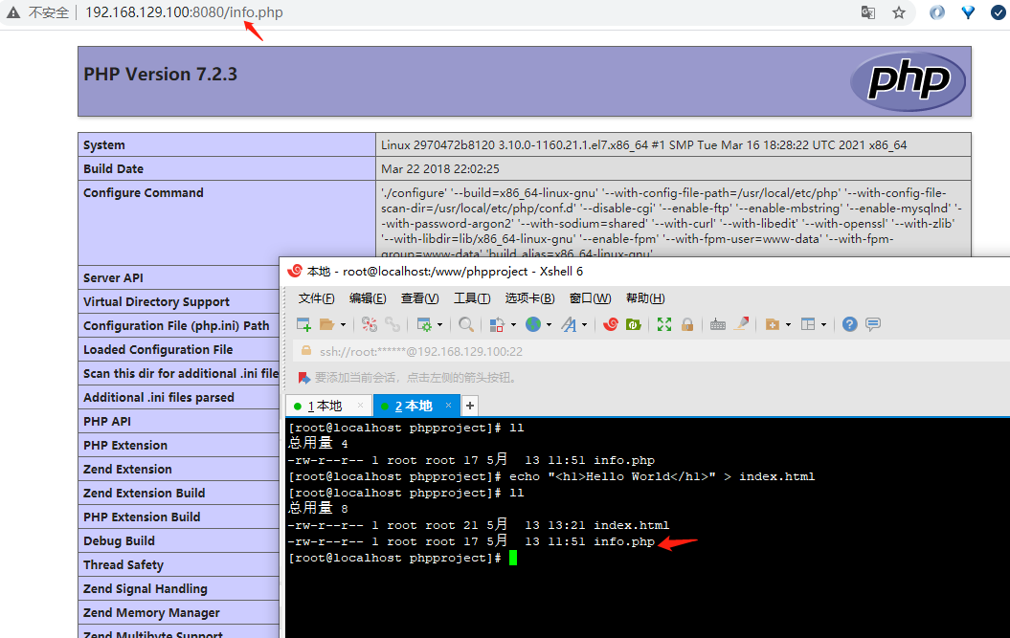1010x638 pixels.
Task: Launch Xftp via green folder icon
Action: pos(633,324)
